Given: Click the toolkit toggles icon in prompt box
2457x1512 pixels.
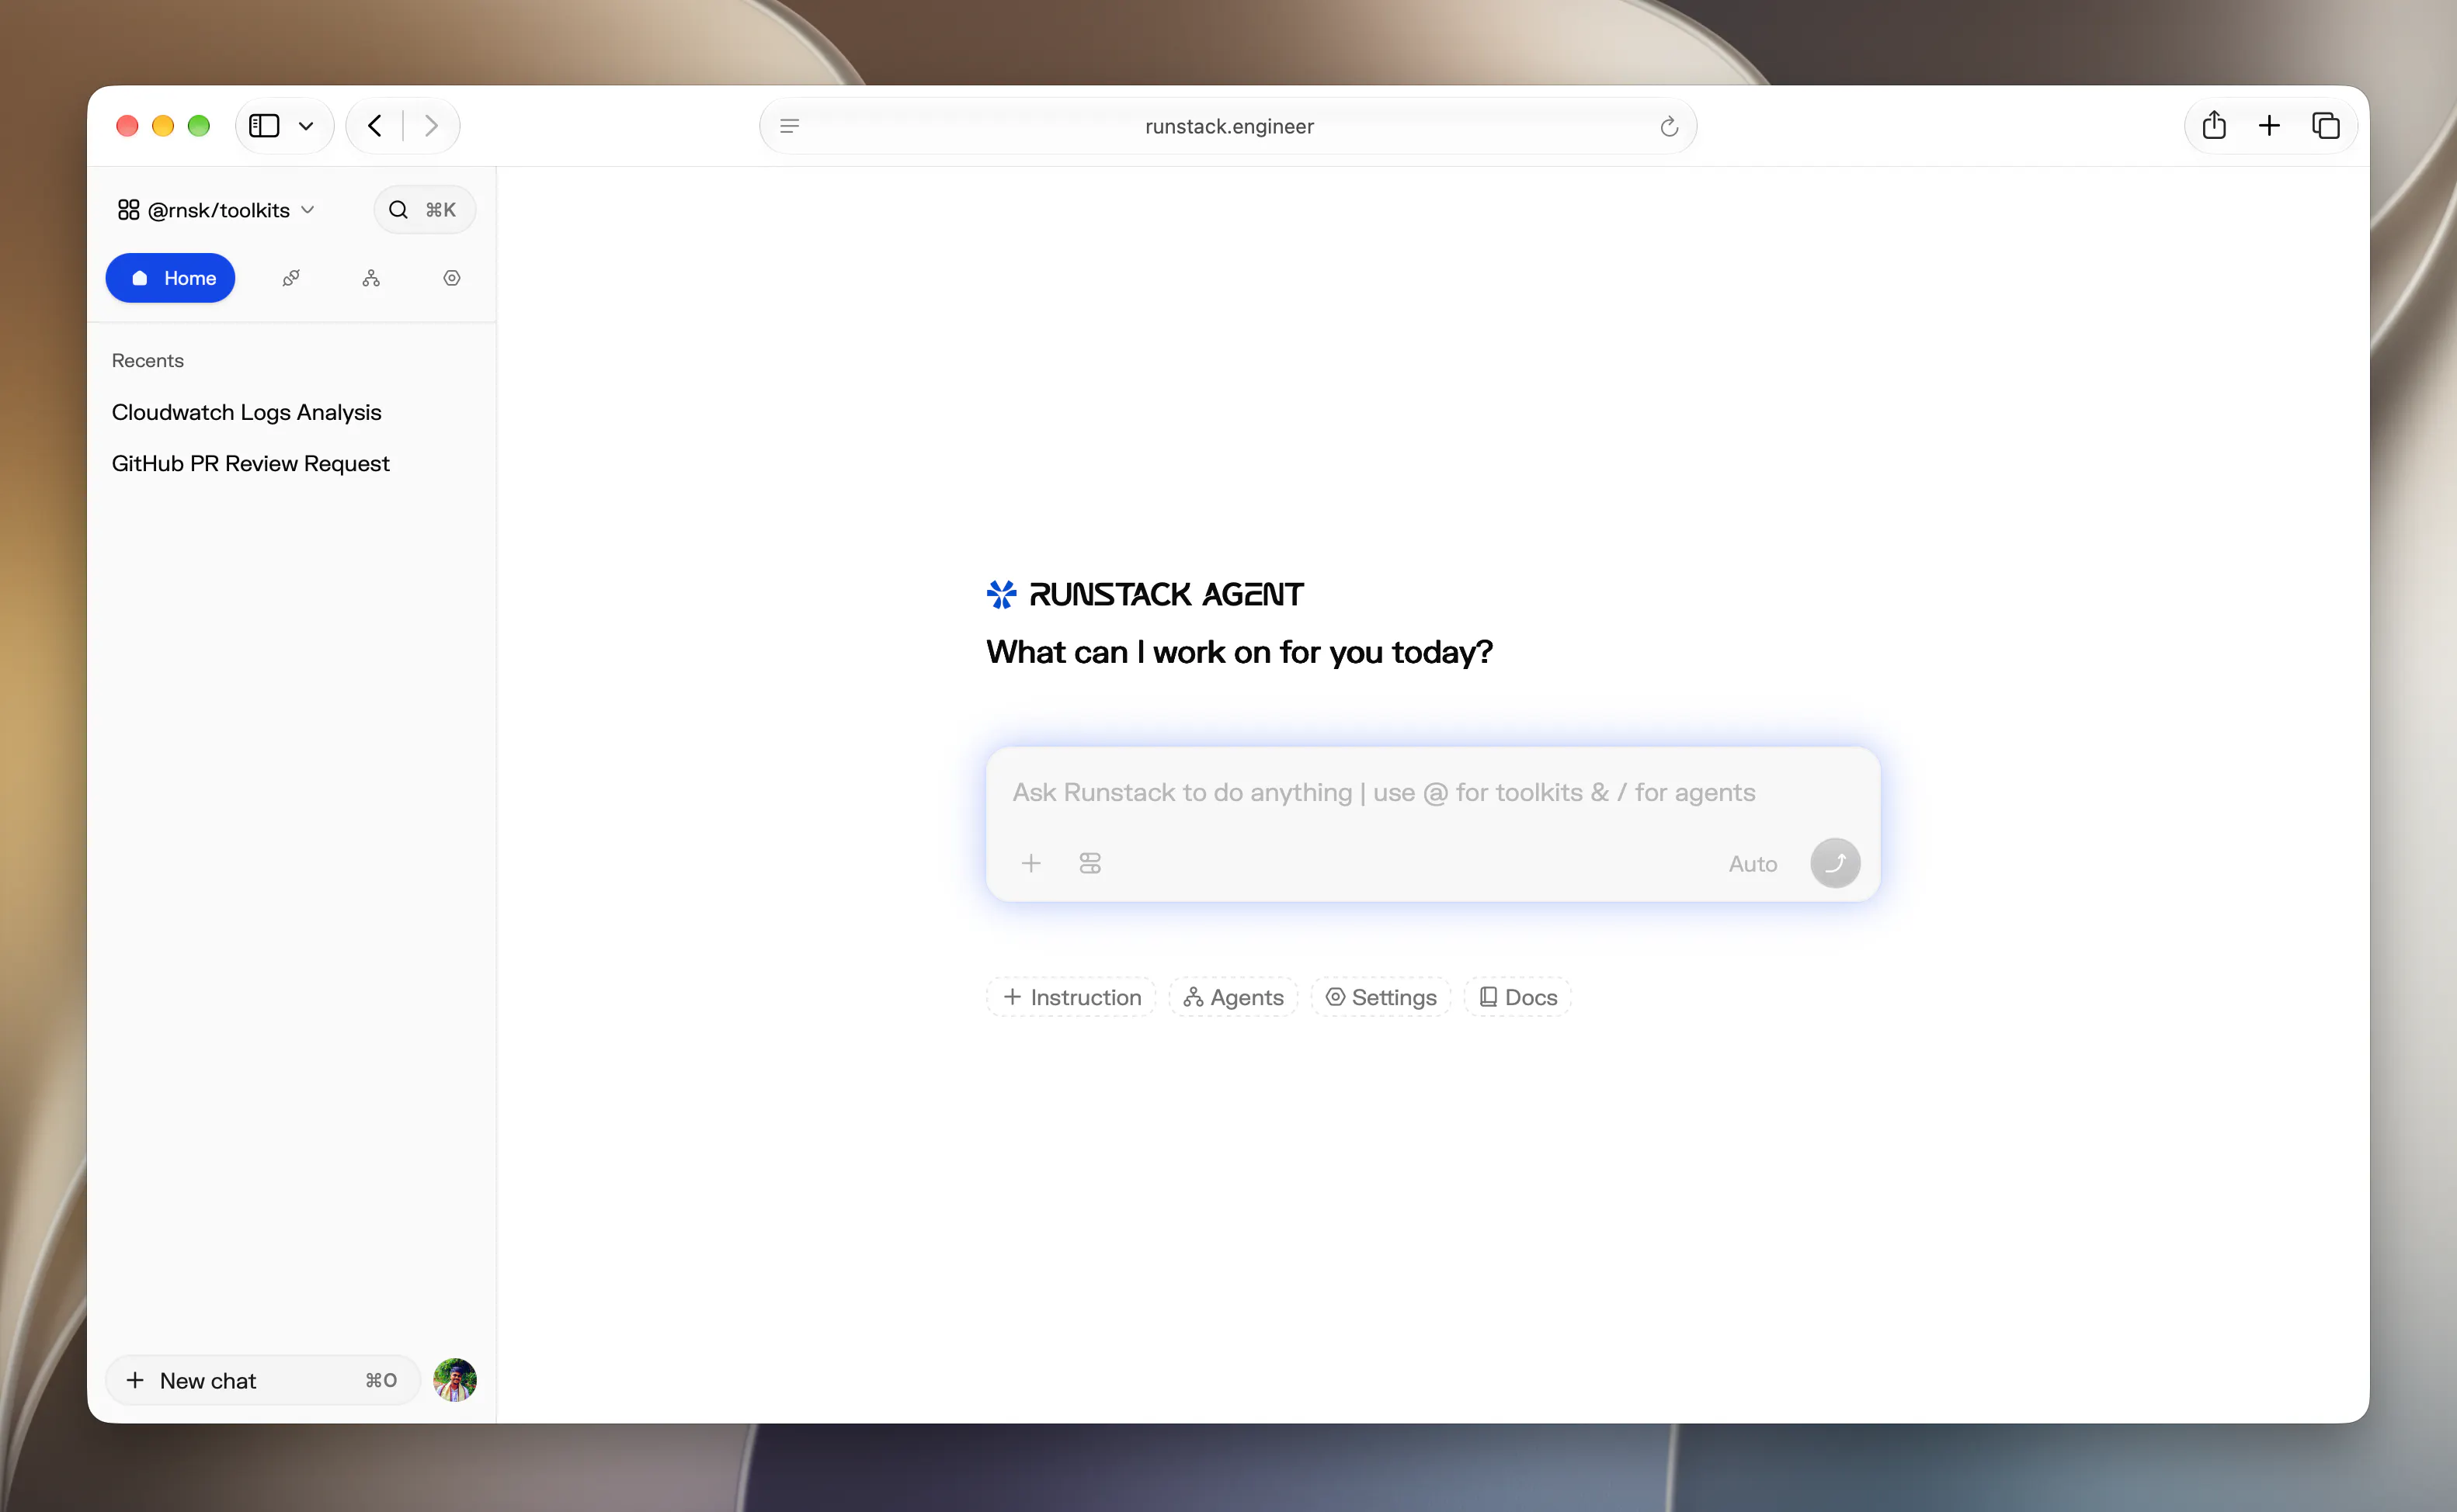Looking at the screenshot, I should 1090,863.
